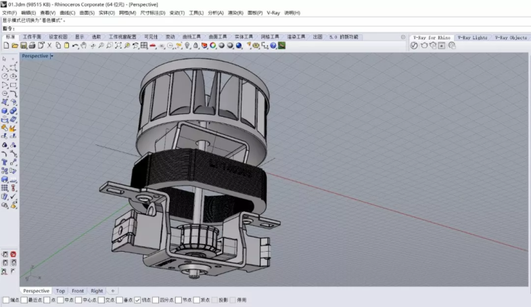Enable the 端点 osnap checkbox
This screenshot has height=307, width=531.
[6, 300]
